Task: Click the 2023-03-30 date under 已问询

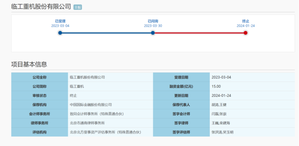Action: 153,26
